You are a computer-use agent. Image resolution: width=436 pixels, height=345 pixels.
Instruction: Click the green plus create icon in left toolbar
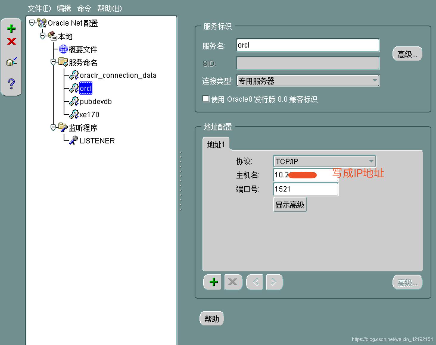click(11, 29)
